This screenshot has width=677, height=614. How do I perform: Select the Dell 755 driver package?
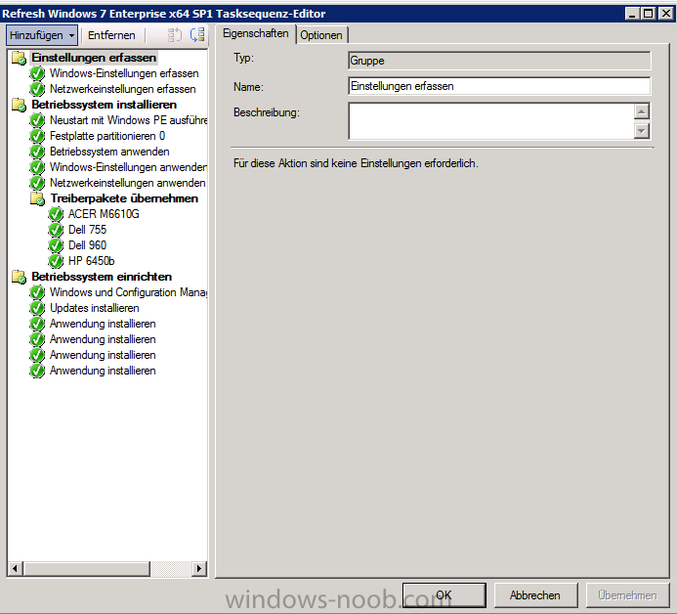[87, 230]
